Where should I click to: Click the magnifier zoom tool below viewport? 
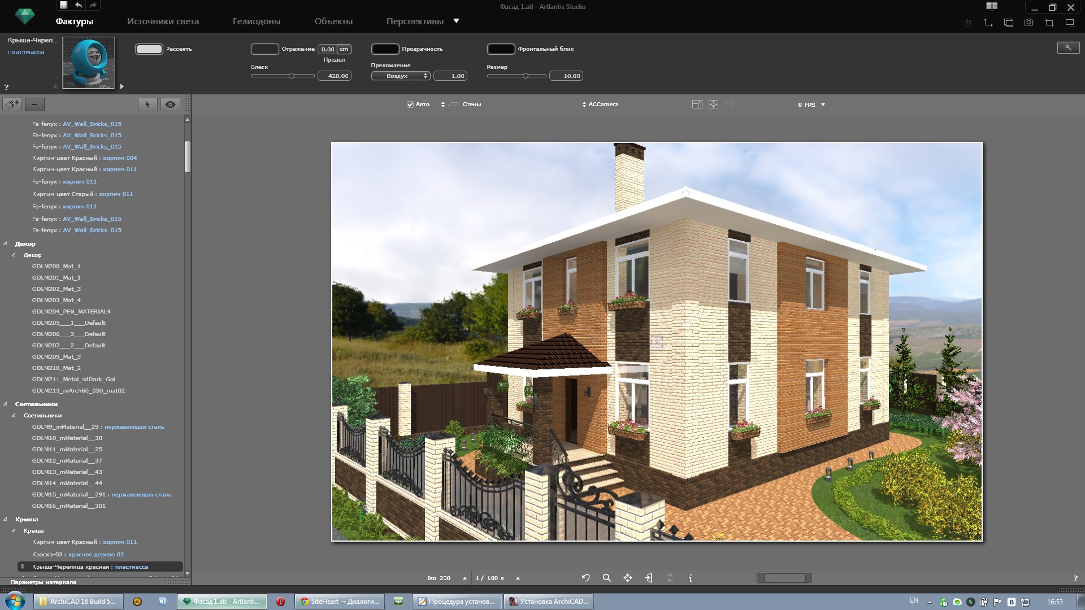pos(606,578)
